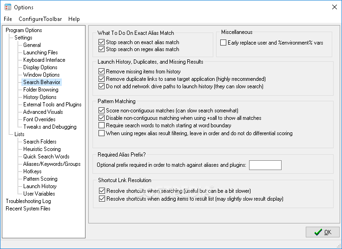The height and width of the screenshot is (249, 342).
Task: Open External Tools and Plugins page
Action: click(x=53, y=104)
